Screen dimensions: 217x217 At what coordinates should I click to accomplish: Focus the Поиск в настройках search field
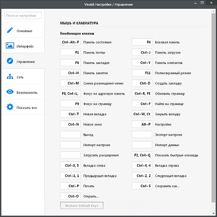coord(23,15)
